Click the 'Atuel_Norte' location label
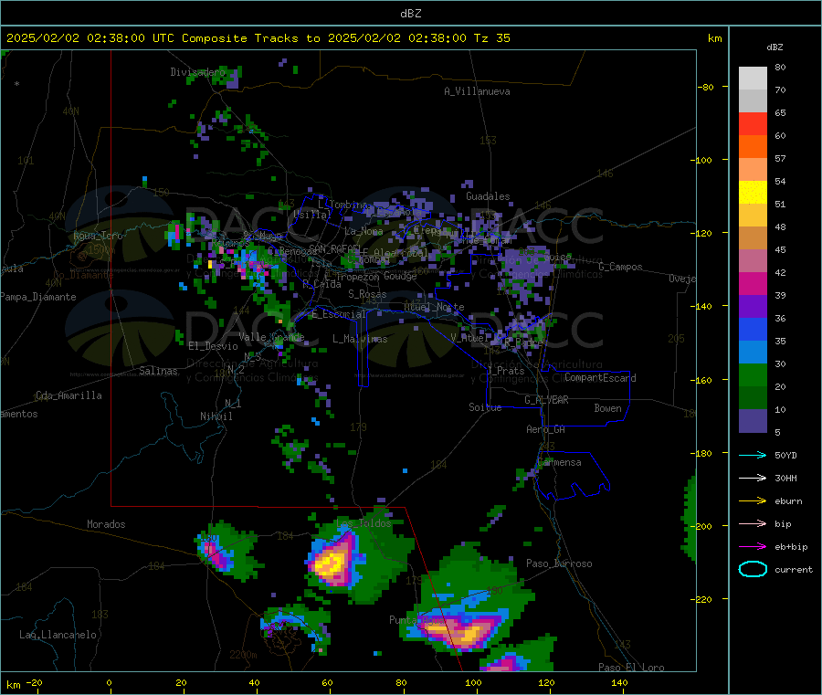 point(434,307)
